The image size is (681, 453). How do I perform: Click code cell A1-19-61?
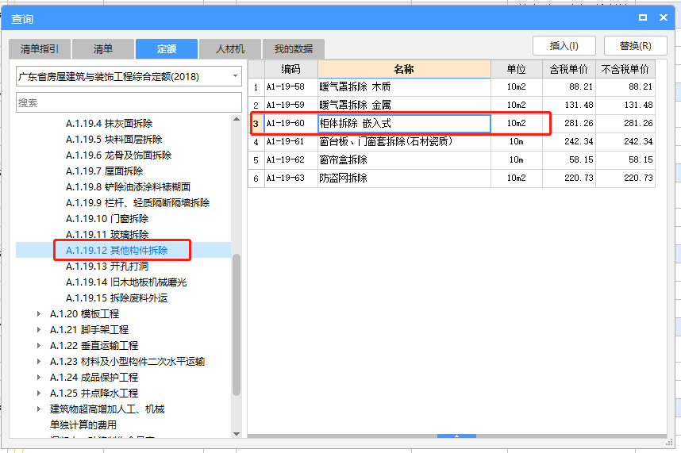pyautogui.click(x=291, y=141)
